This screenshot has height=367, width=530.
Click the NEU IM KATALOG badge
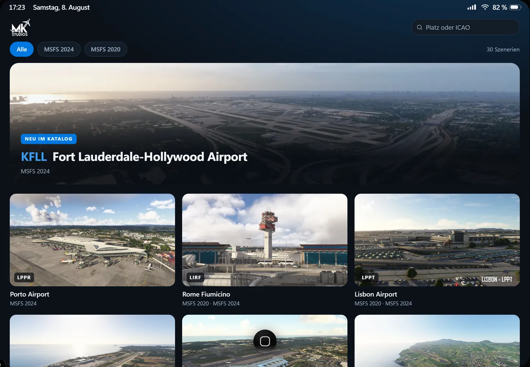point(48,139)
